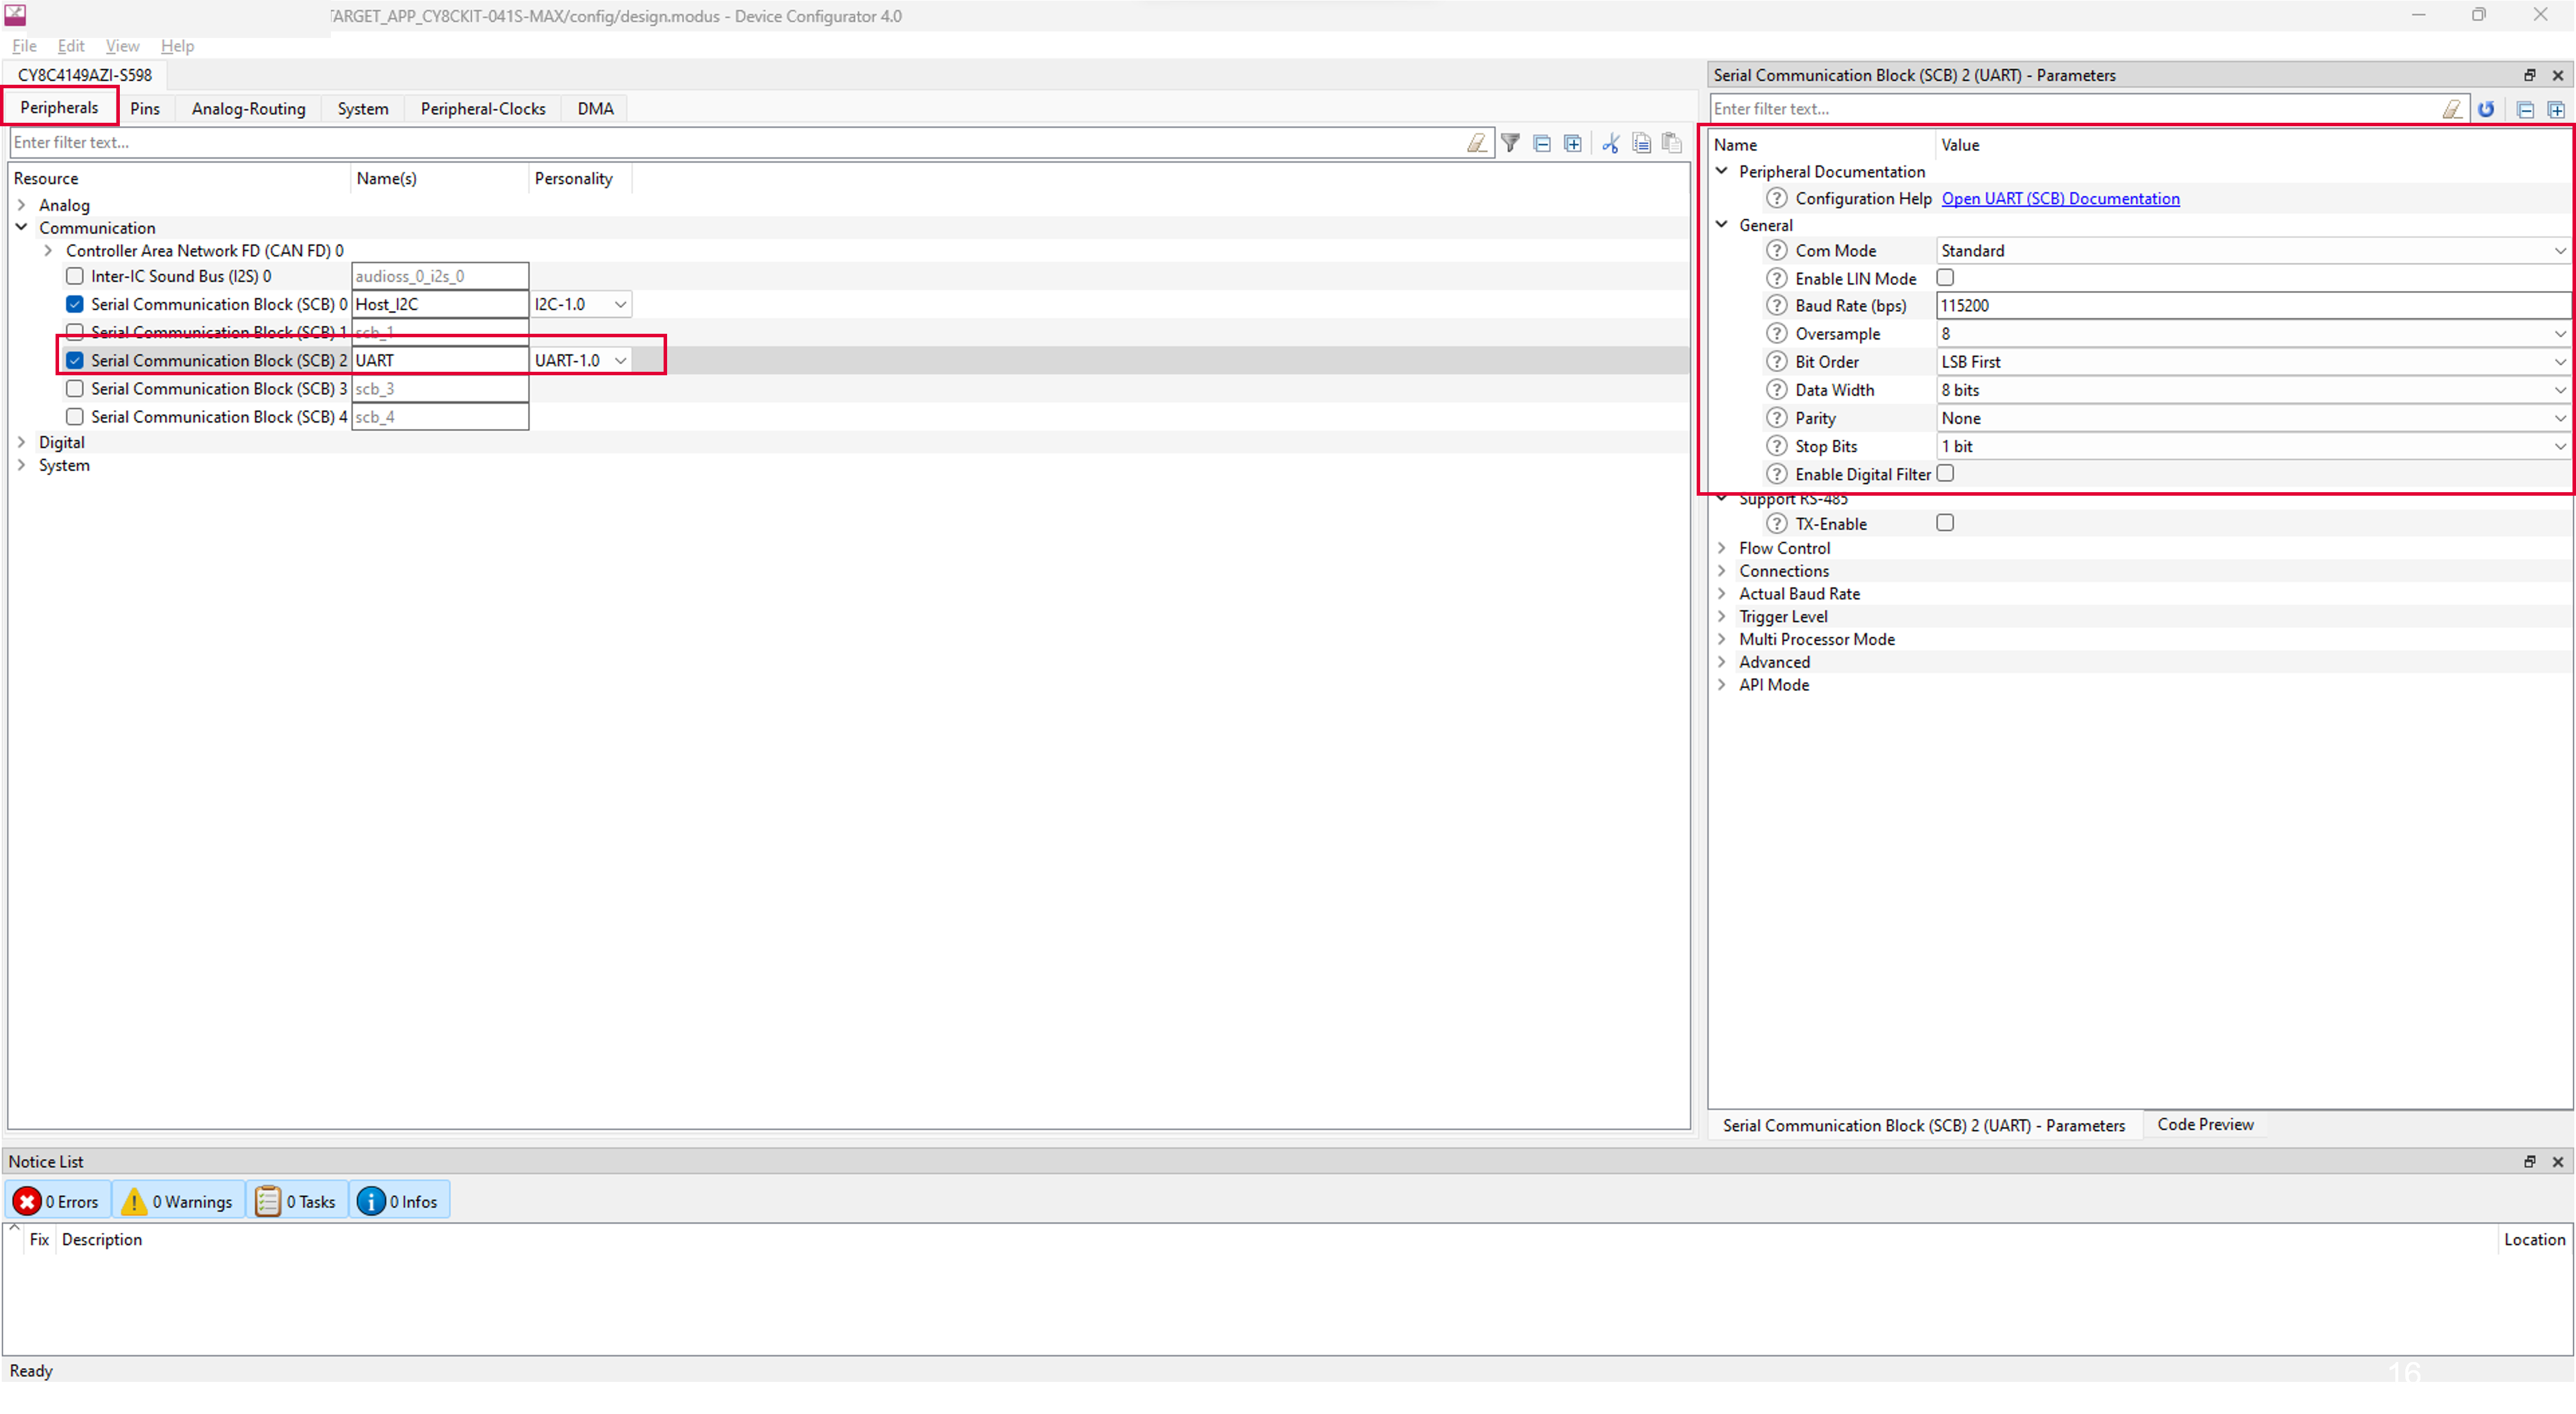This screenshot has width=2576, height=1414.
Task: Click the Baud Rate 115200 input field
Action: pyautogui.click(x=2253, y=305)
